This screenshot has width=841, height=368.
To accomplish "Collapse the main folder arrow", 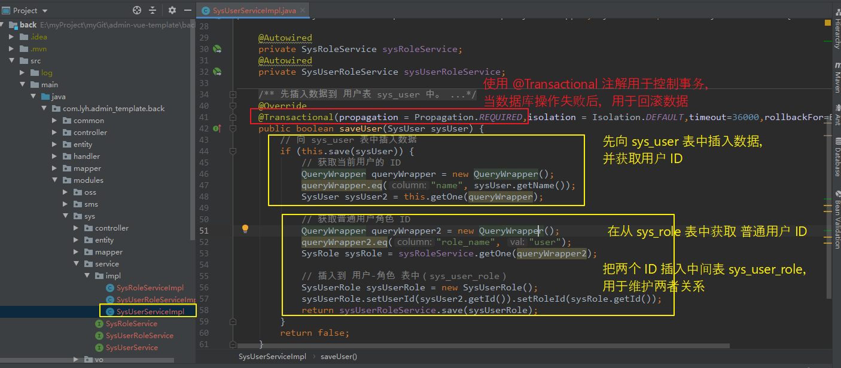I will pyautogui.click(x=23, y=85).
